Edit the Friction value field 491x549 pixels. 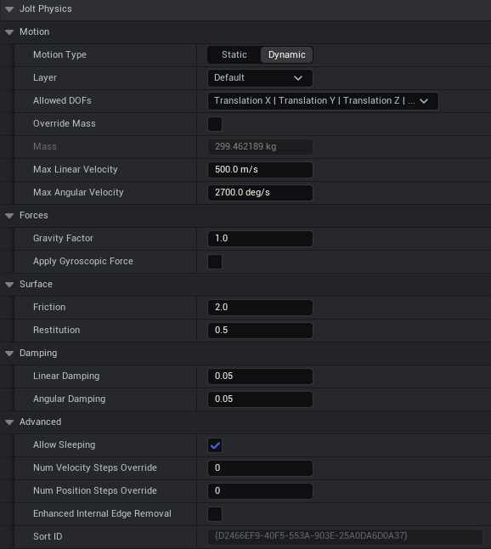260,308
